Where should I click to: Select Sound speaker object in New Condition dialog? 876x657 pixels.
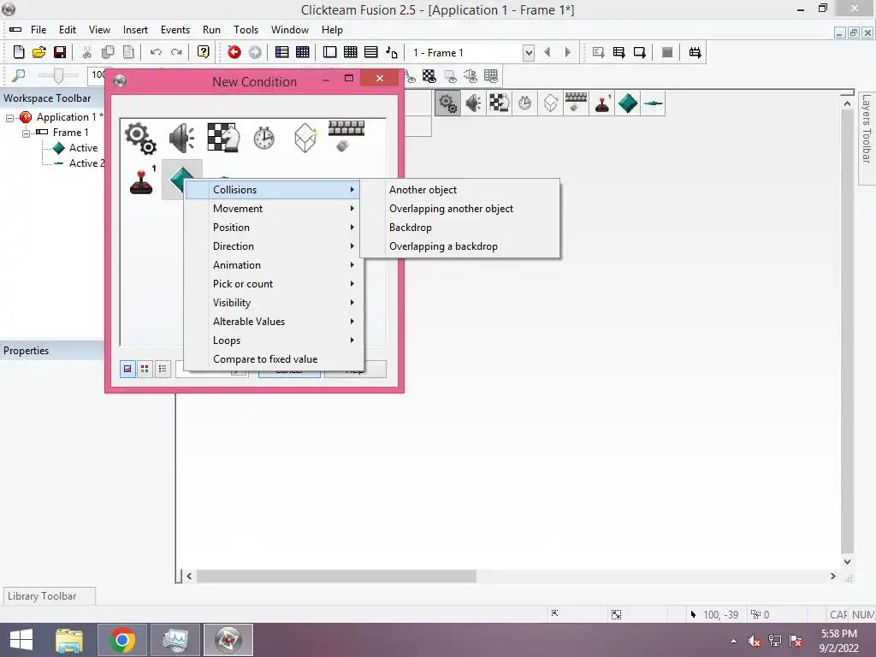181,138
